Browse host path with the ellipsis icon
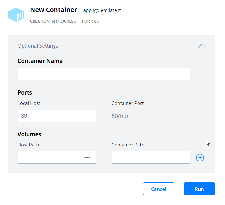 [87, 157]
